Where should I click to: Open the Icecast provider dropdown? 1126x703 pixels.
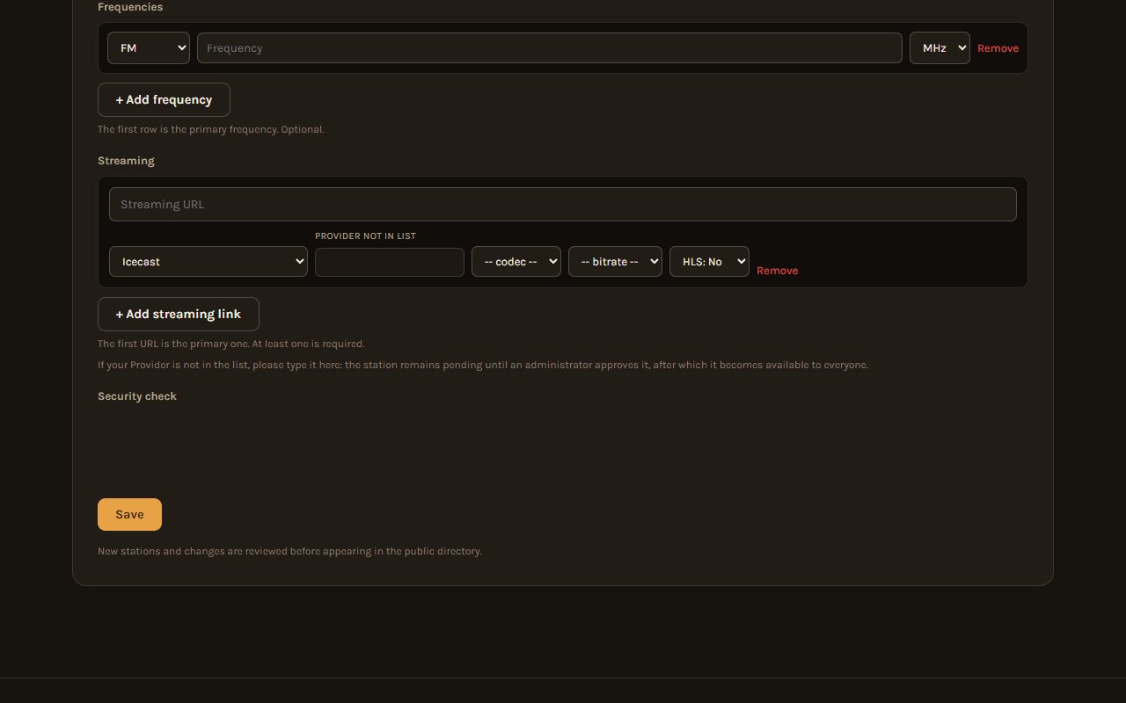point(208,262)
